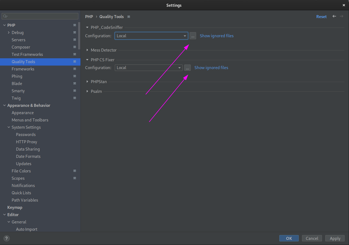Open Twig settings
The width and height of the screenshot is (349, 245).
point(16,98)
